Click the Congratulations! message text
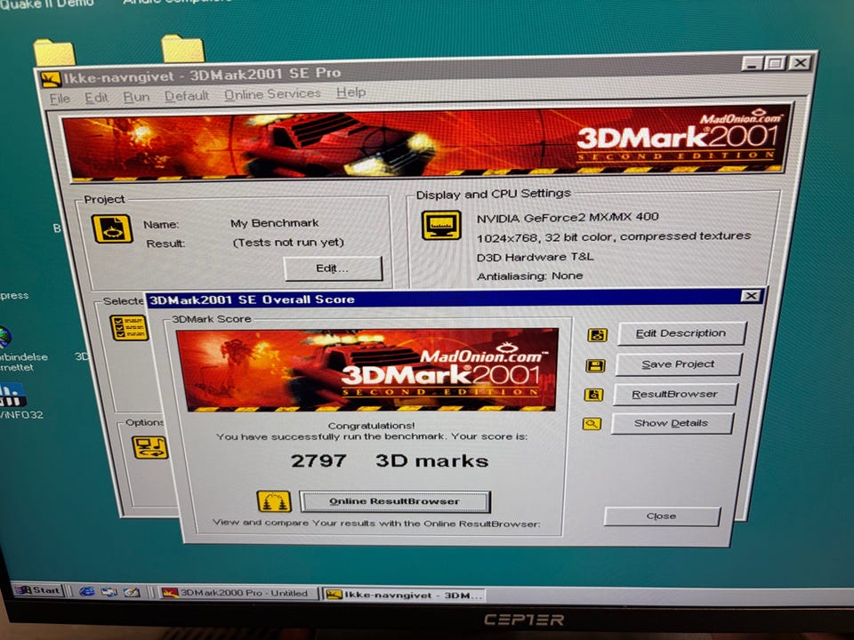 coord(371,426)
